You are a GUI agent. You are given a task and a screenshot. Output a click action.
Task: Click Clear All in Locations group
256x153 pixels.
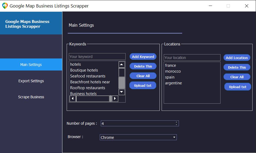tap(237, 77)
